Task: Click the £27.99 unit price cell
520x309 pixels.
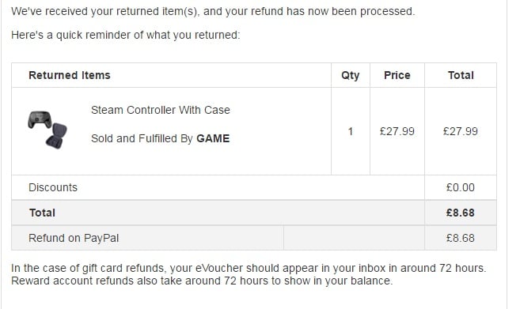Action: [397, 131]
